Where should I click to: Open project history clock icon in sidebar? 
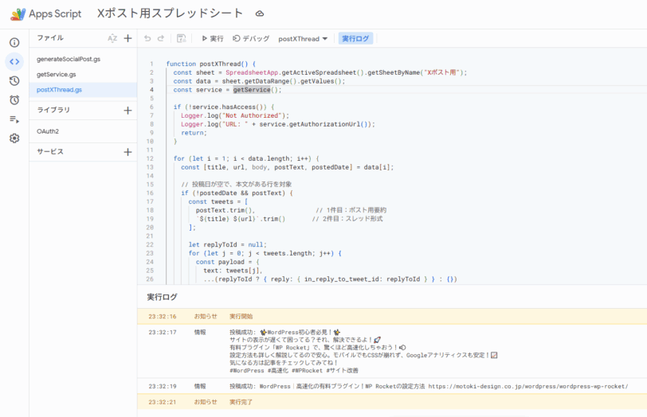pyautogui.click(x=14, y=80)
